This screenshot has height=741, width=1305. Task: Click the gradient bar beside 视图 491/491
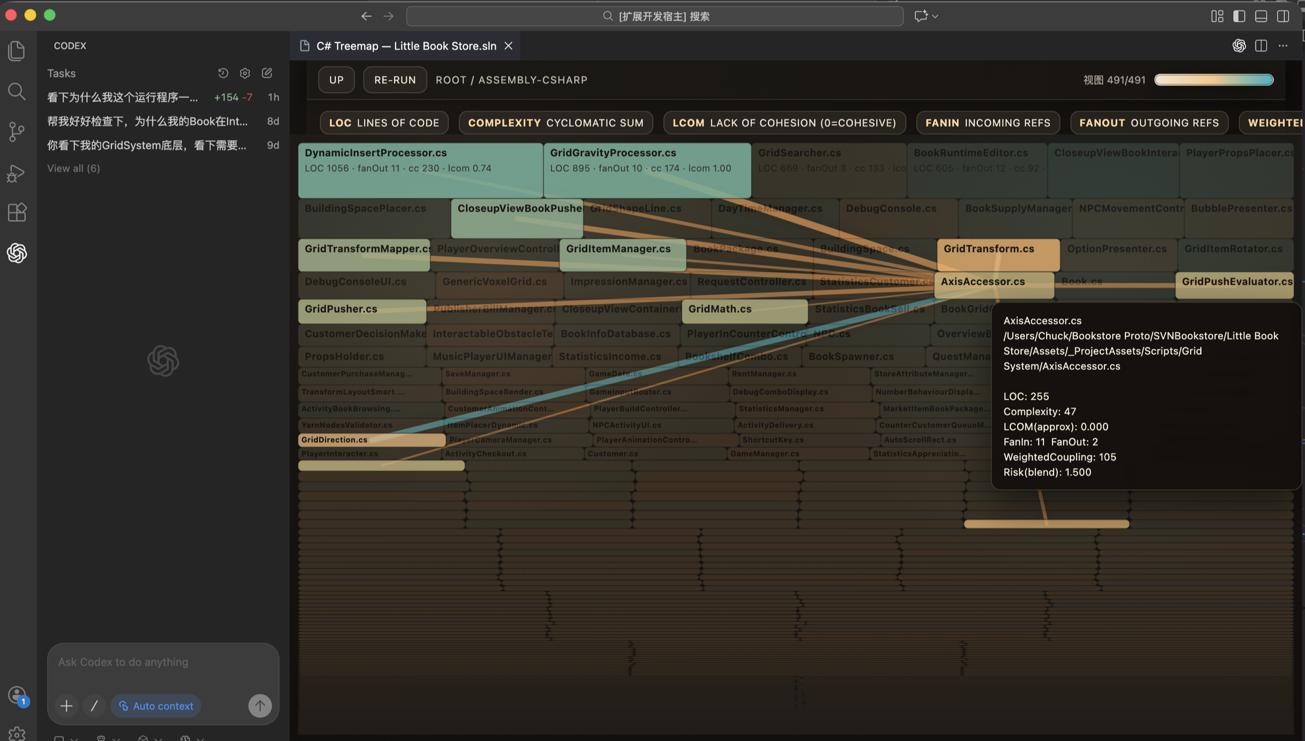pos(1214,80)
